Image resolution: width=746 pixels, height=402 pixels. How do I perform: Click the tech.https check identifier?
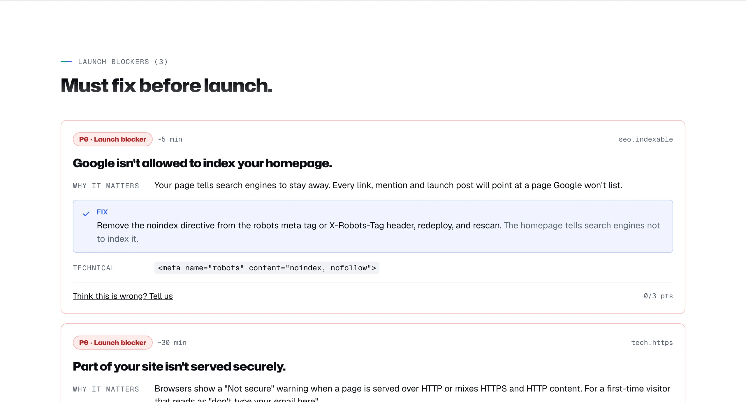[x=652, y=343]
